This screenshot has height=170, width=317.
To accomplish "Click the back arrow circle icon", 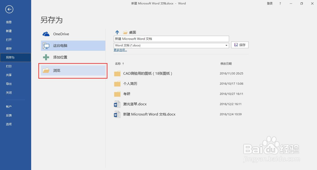I will point(9,9).
